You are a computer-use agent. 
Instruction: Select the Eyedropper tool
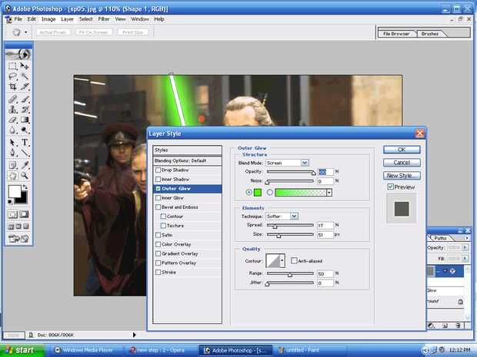(25, 164)
